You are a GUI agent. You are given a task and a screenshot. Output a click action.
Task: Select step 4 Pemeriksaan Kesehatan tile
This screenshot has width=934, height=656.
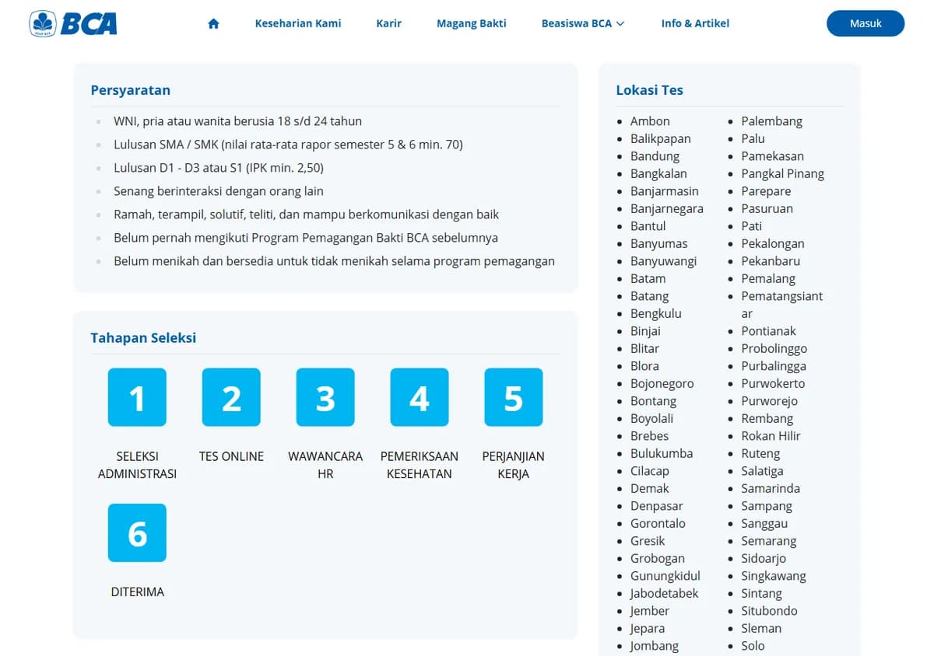(420, 397)
